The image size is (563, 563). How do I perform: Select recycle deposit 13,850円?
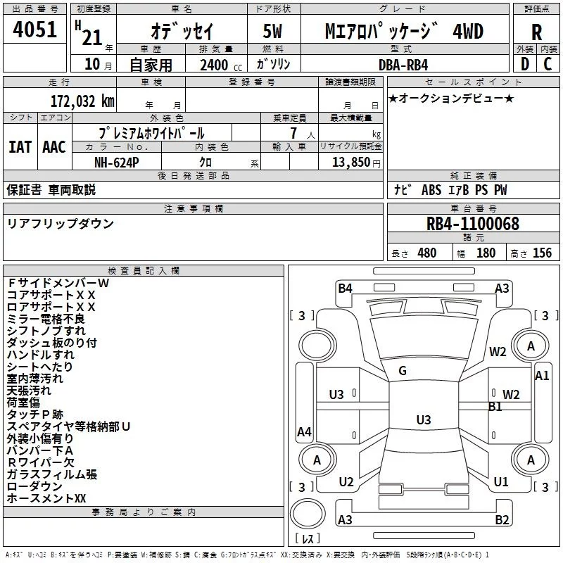pos(356,163)
